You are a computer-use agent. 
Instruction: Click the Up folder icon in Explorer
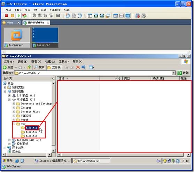(x=29, y=67)
